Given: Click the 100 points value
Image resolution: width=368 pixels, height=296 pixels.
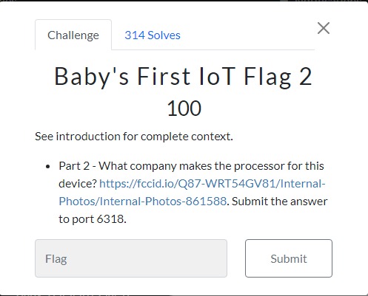Looking at the screenshot, I should click(x=184, y=109).
